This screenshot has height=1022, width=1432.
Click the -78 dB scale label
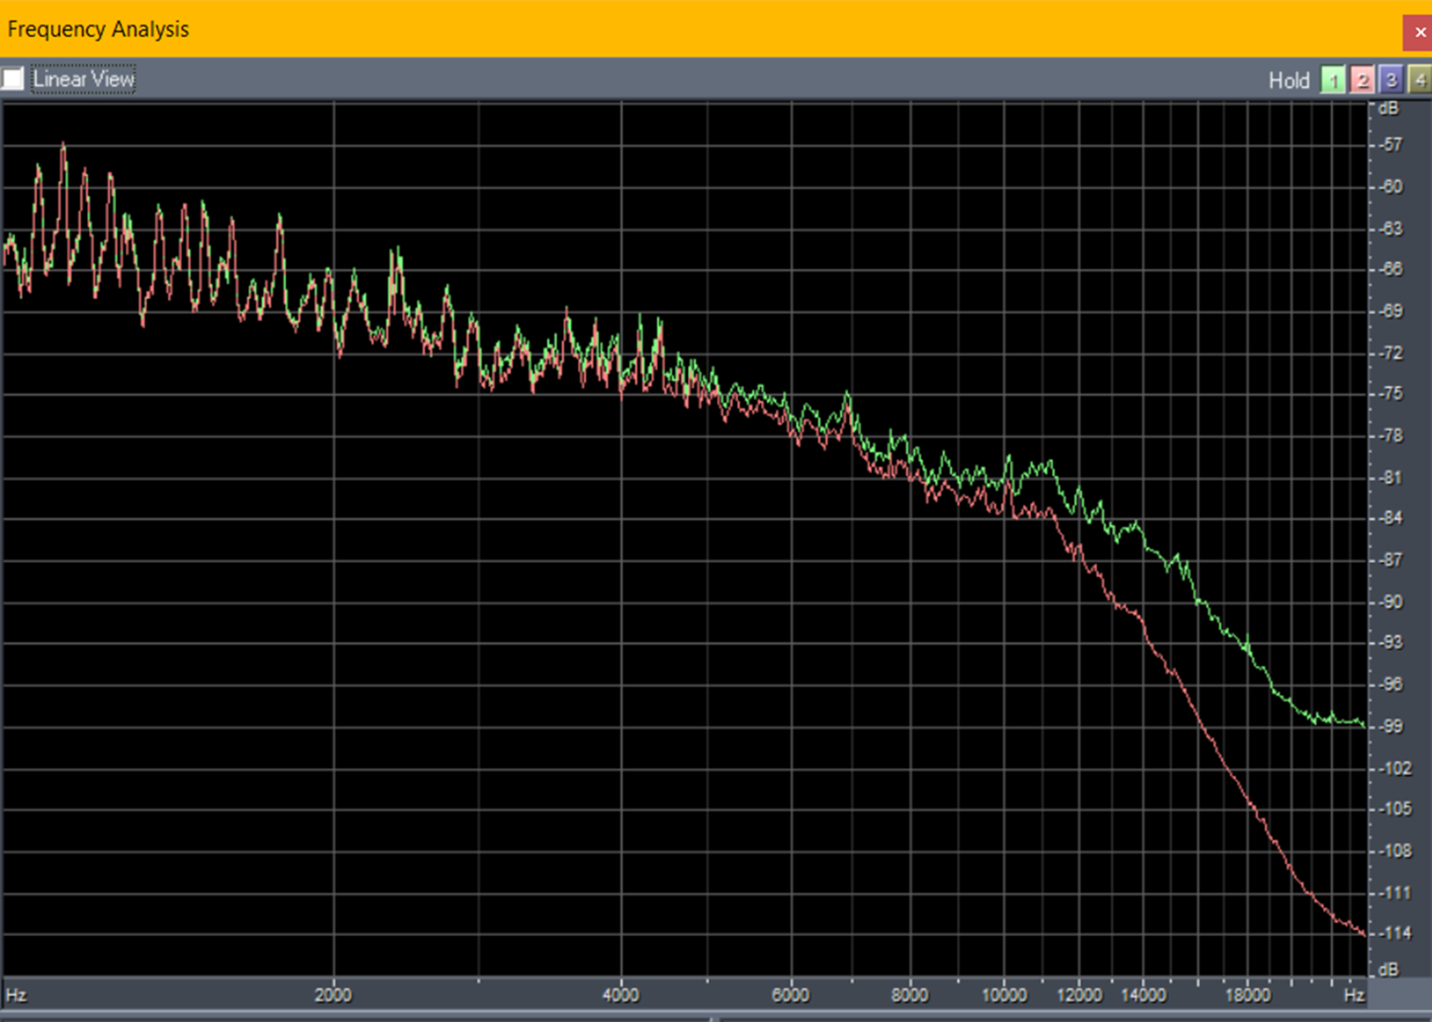point(1390,435)
